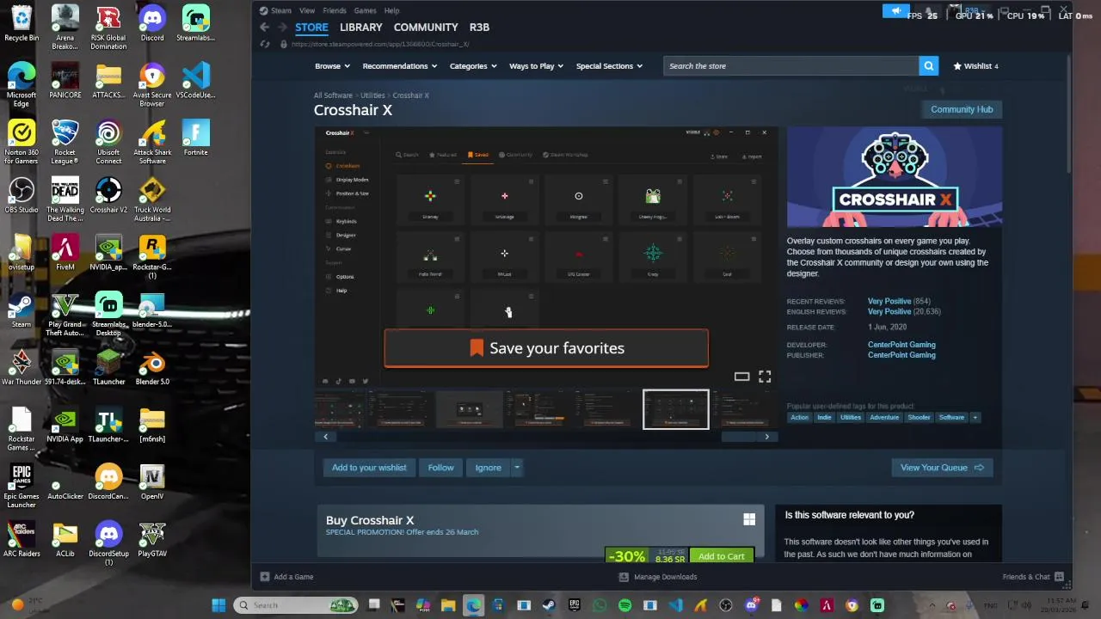Screen dimensions: 1101x619
Task: Select the highlighted screenshot thumbnail
Action: 676,409
